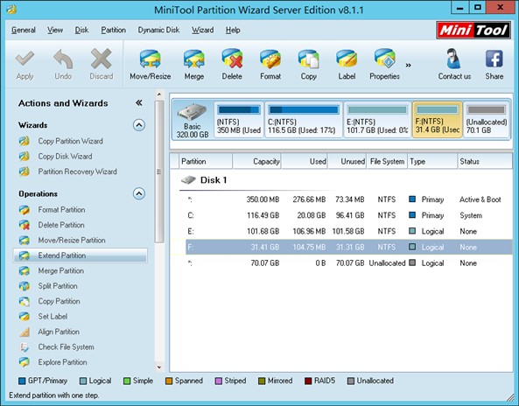Choose Set Label in Operations

[53, 317]
